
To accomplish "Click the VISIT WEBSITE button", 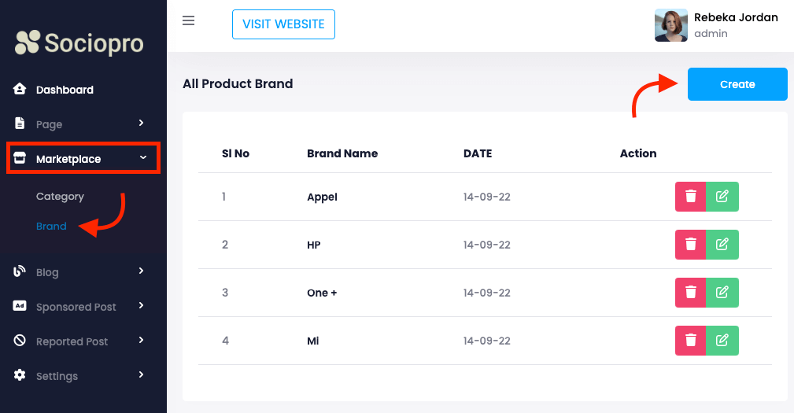I will pos(283,24).
